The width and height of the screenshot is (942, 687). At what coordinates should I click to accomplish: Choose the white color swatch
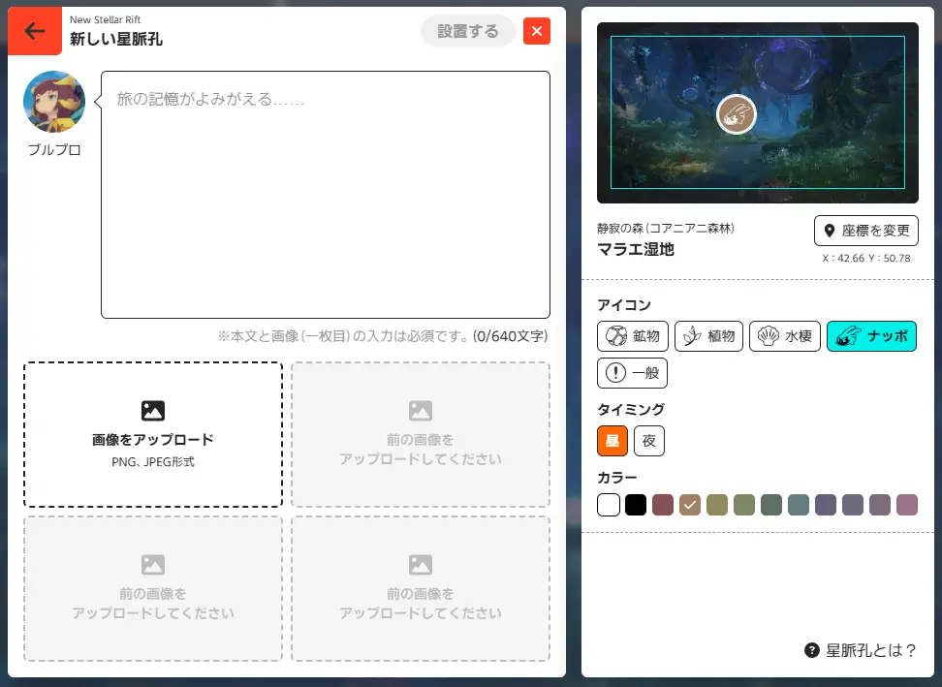tap(609, 505)
